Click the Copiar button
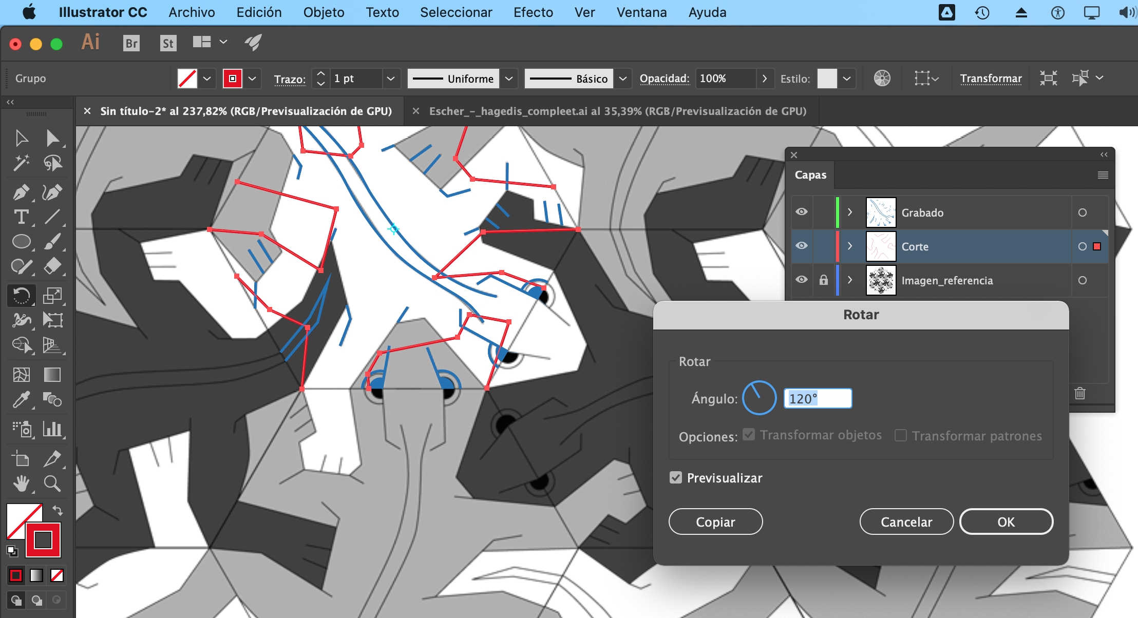The height and width of the screenshot is (618, 1138). click(x=715, y=522)
